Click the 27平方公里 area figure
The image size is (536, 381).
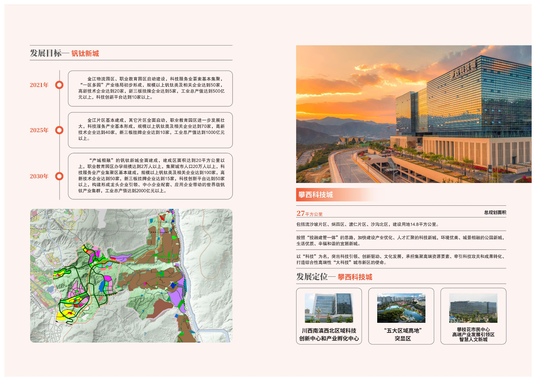tap(310, 213)
